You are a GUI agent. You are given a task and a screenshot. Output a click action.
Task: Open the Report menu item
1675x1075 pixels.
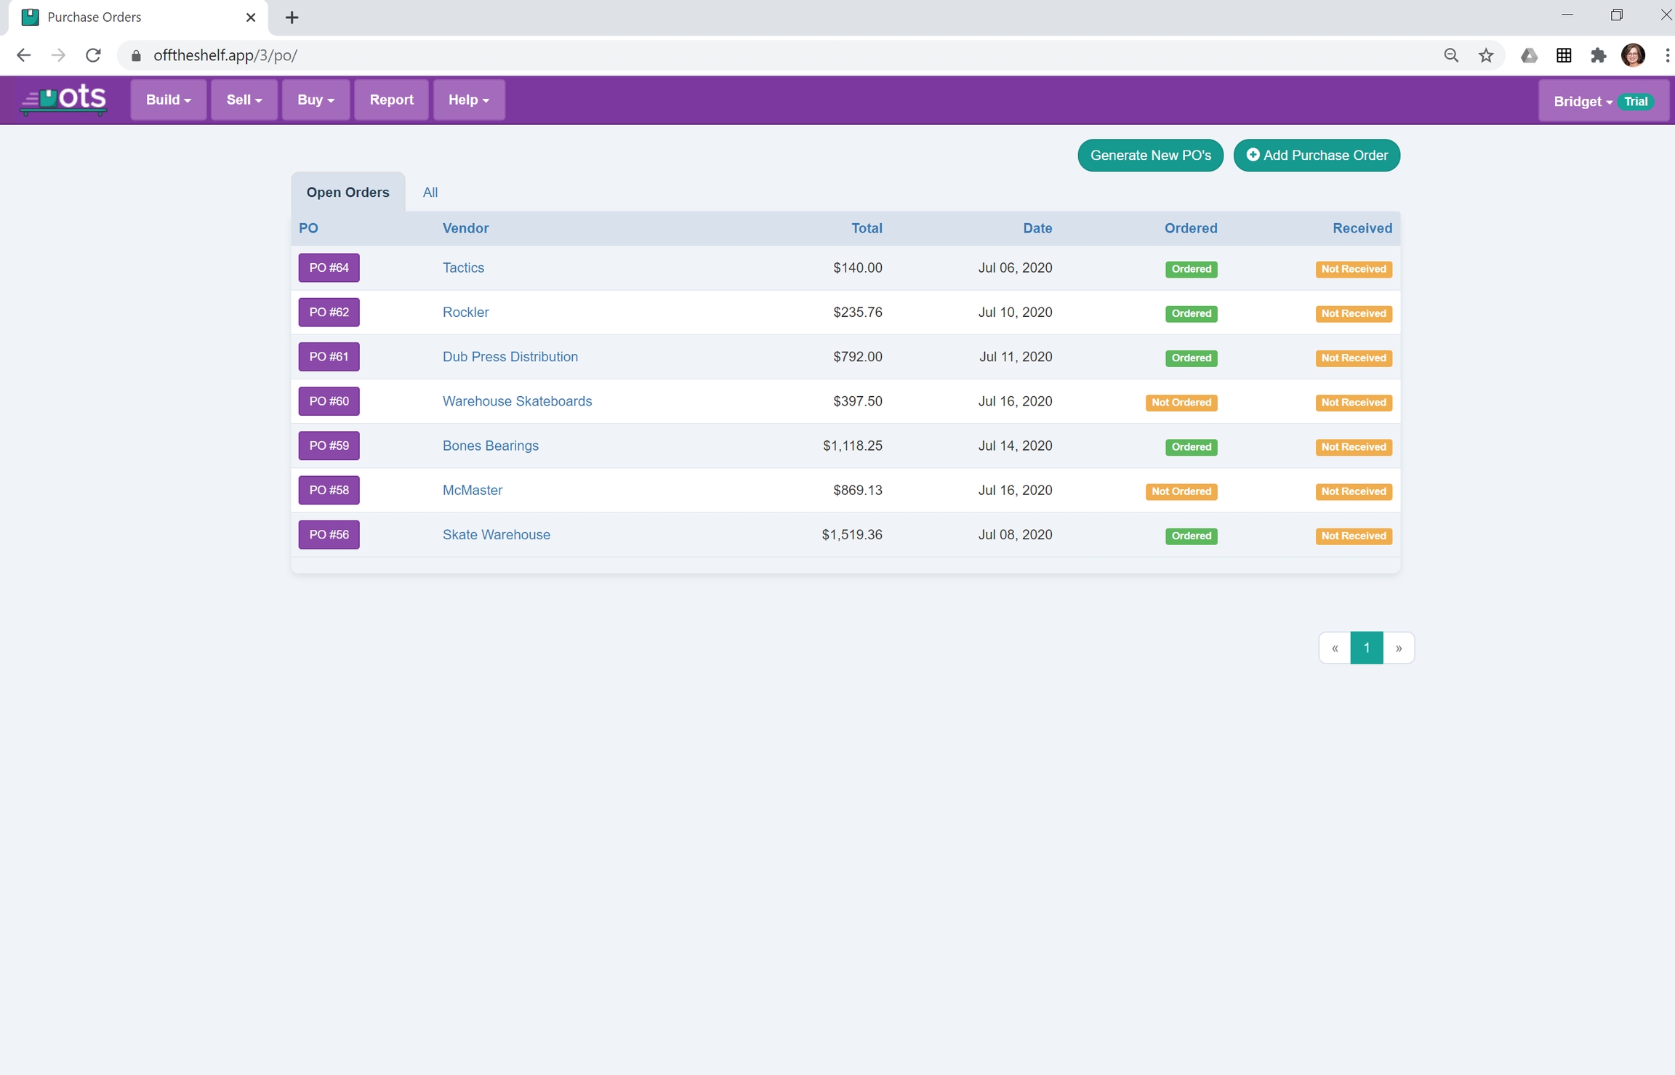point(391,100)
